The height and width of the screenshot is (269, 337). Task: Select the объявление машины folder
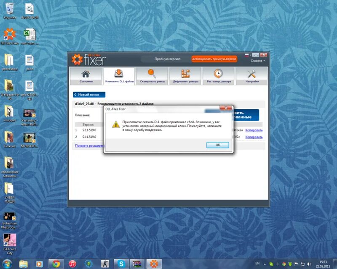point(9,167)
